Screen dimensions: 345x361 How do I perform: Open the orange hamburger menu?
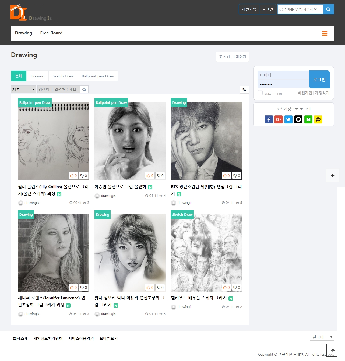click(x=325, y=33)
